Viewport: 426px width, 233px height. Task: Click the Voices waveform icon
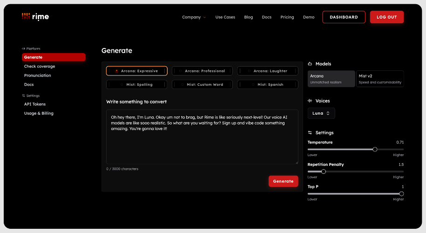tap(310, 101)
